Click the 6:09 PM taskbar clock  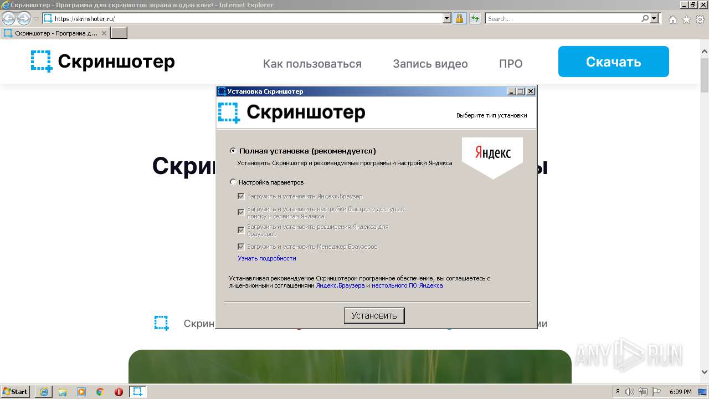tap(681, 392)
